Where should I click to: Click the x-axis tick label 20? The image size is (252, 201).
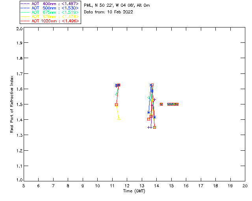tap(245, 186)
